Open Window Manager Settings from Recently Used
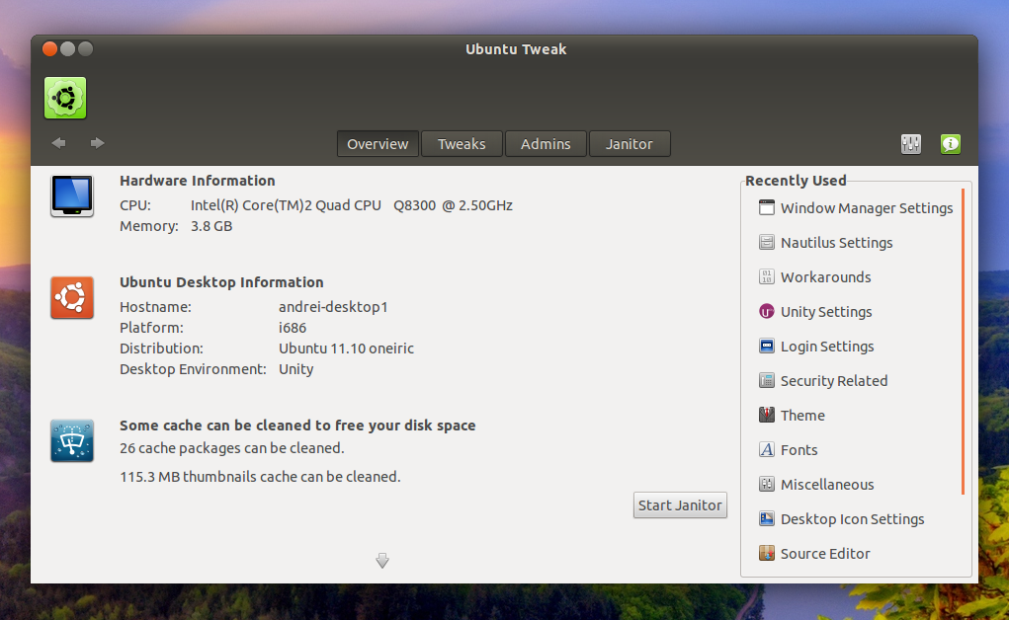The width and height of the screenshot is (1009, 620). 867,207
